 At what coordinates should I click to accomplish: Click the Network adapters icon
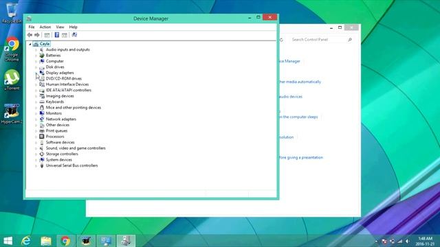[42, 119]
